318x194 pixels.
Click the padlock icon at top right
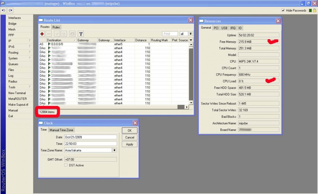[x=314, y=10]
